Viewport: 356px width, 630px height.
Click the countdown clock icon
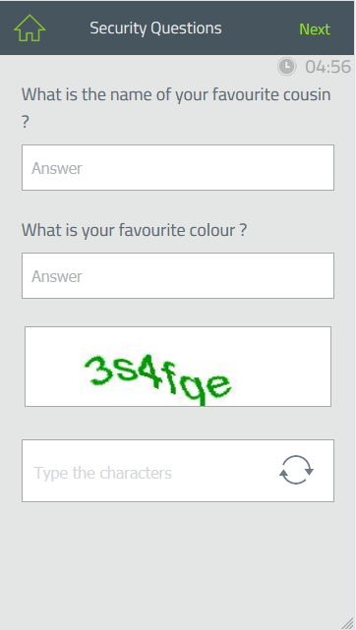(287, 66)
